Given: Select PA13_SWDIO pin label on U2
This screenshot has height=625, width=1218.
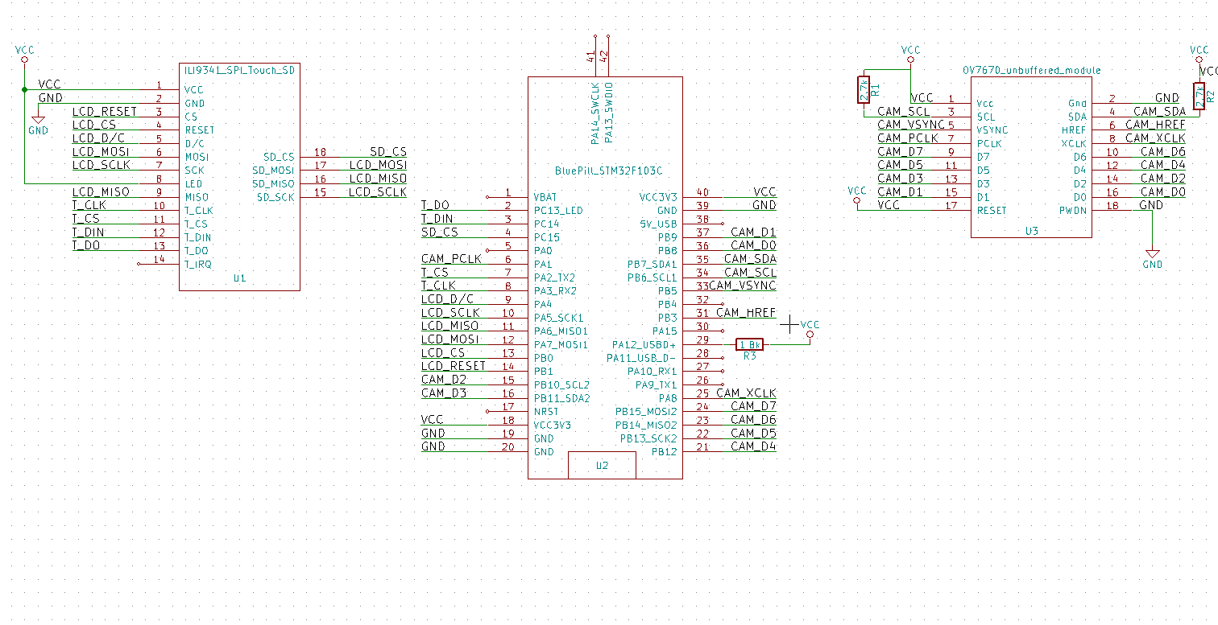Looking at the screenshot, I should (608, 112).
